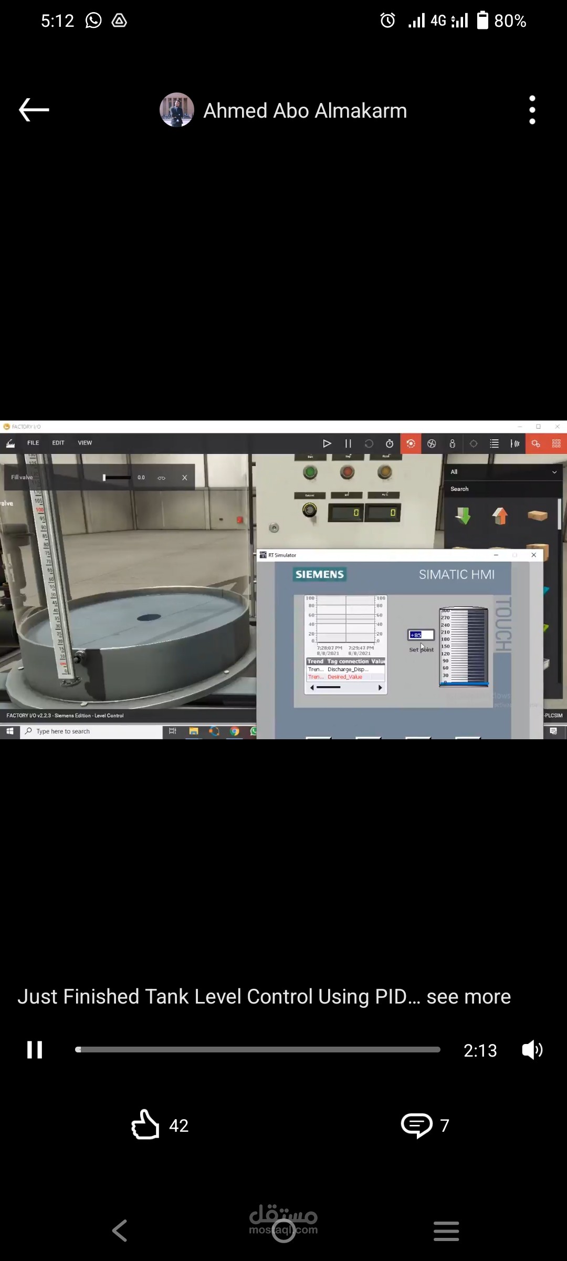567x1261 pixels.
Task: Click the Set point input field in HMI
Action: (x=421, y=635)
